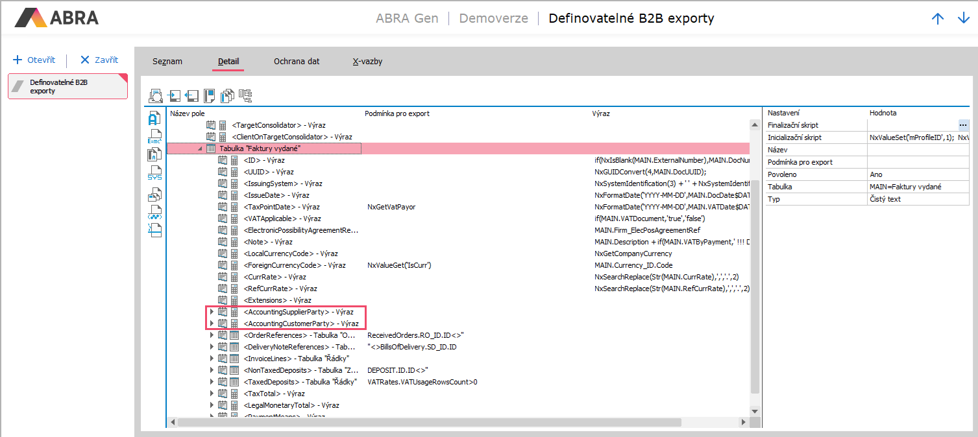The image size is (978, 437).
Task: Click the panel layout toolbar icon
Action: 209,96
